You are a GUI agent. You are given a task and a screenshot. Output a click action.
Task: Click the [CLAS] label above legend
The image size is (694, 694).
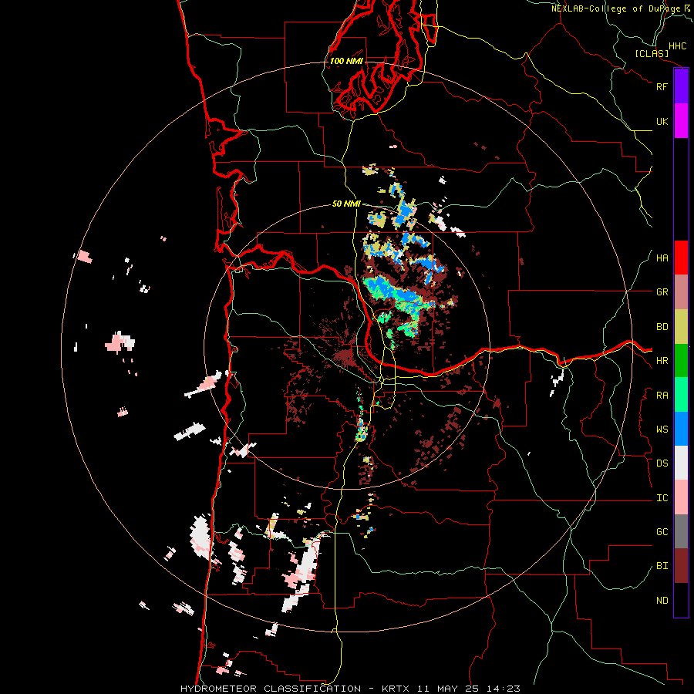point(652,53)
